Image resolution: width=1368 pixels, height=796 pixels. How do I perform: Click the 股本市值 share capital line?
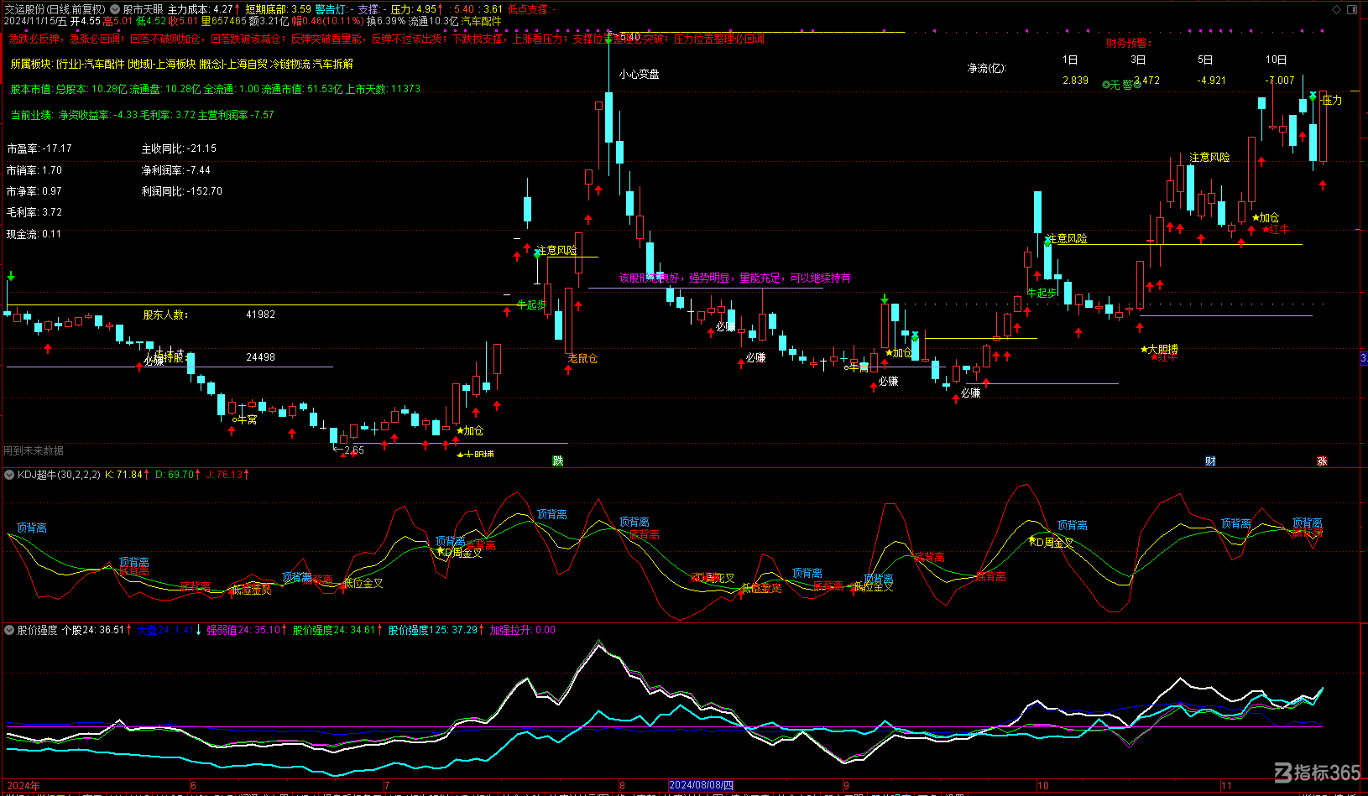[215, 89]
